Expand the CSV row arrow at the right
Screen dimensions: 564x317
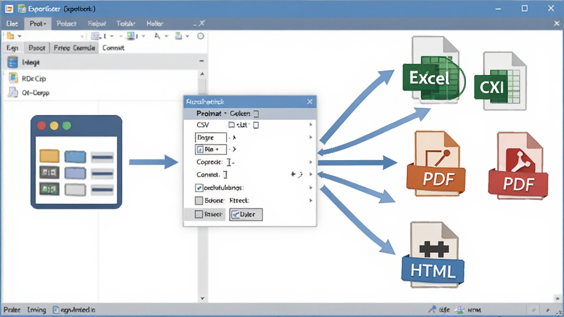[x=311, y=125]
